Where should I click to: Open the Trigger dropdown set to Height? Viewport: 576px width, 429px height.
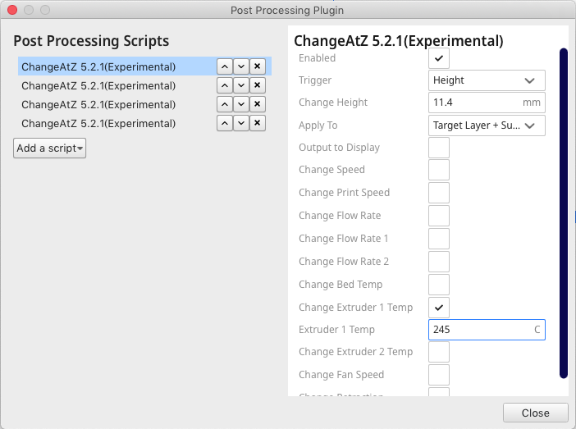click(487, 80)
